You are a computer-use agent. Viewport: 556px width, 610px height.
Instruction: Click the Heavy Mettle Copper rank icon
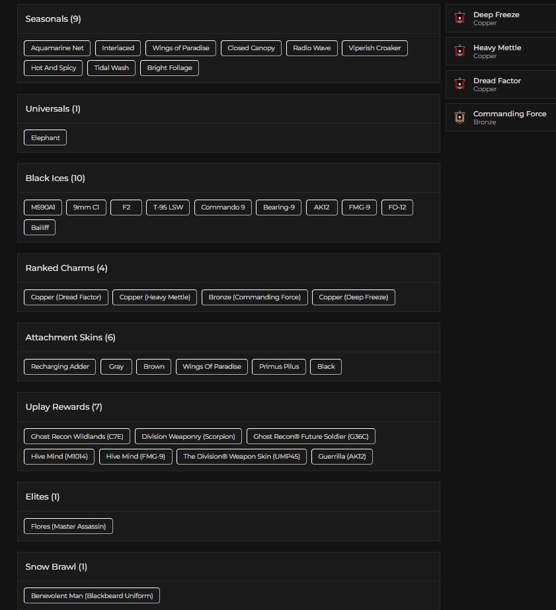click(459, 51)
